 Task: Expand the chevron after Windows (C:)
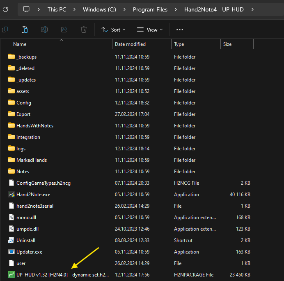coord(124,9)
